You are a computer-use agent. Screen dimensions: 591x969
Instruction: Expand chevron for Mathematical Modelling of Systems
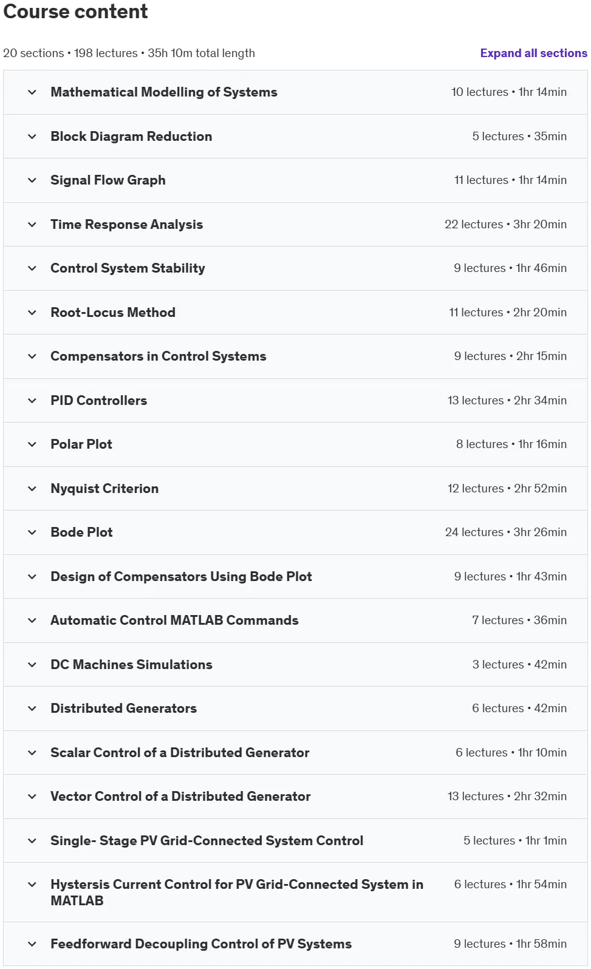coord(32,92)
